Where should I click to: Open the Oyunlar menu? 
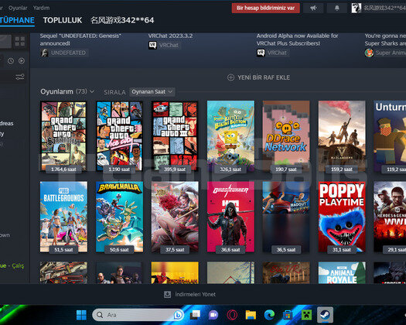(18, 8)
